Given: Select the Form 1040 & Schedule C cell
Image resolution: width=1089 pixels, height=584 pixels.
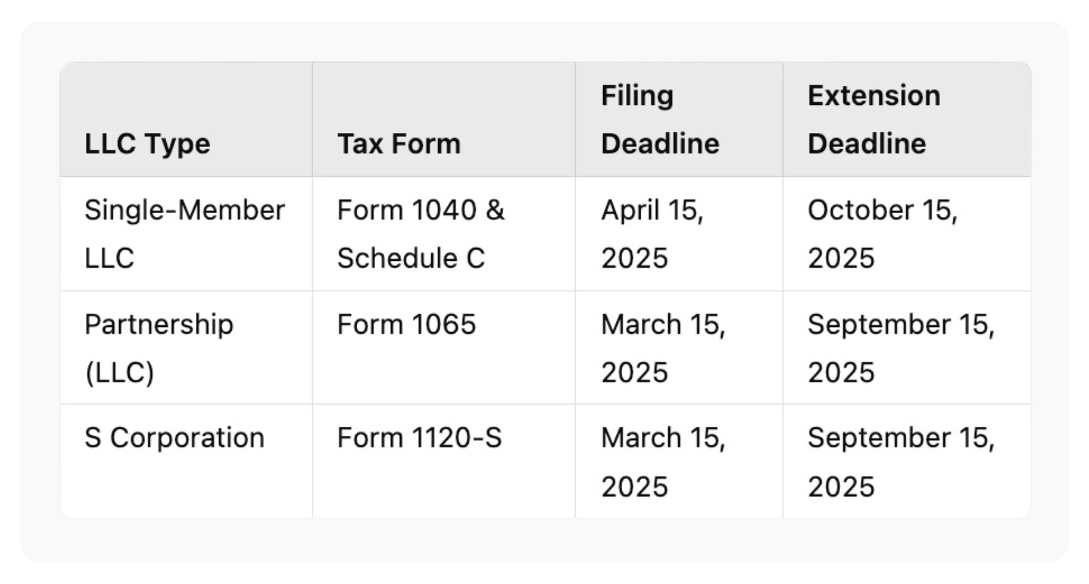Looking at the screenshot, I should tap(420, 234).
